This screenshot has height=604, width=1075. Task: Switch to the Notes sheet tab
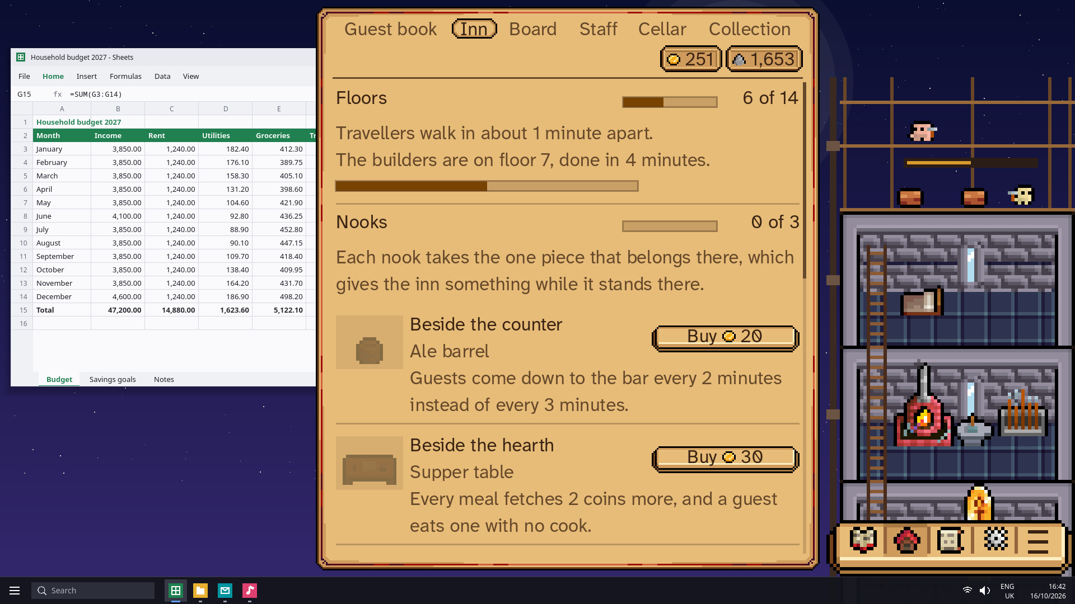[x=164, y=379]
